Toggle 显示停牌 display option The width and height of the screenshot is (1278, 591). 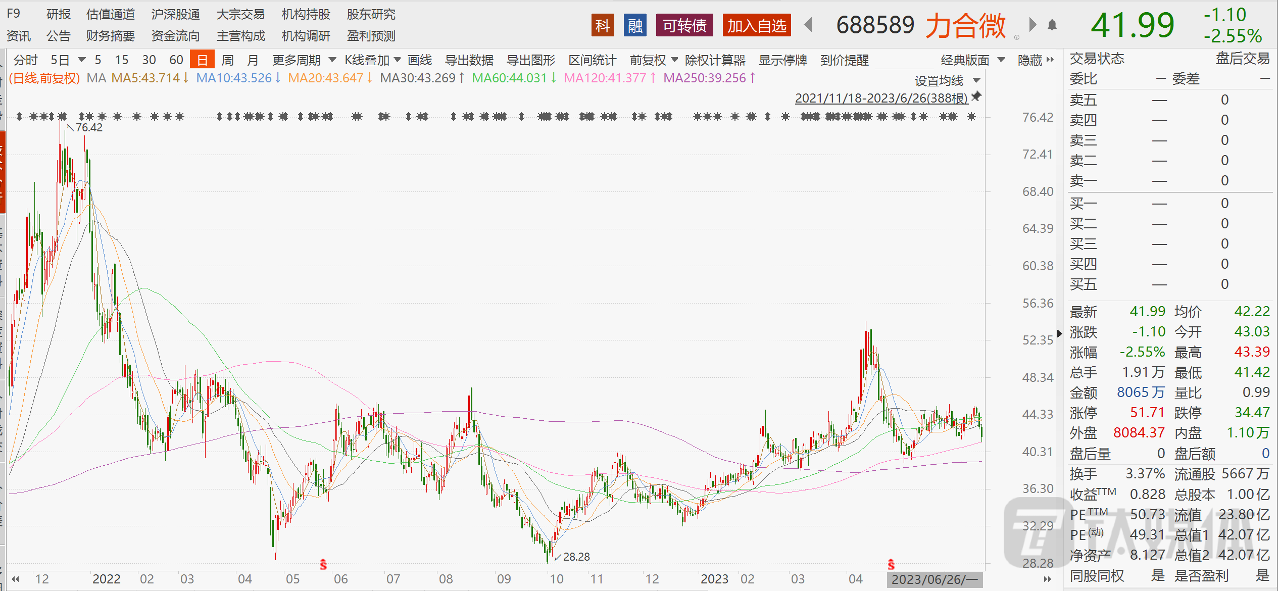coord(782,61)
